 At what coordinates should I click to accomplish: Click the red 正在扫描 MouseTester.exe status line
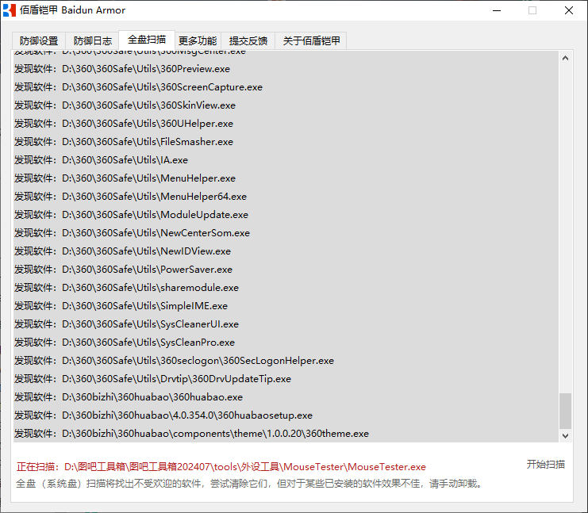tap(221, 467)
